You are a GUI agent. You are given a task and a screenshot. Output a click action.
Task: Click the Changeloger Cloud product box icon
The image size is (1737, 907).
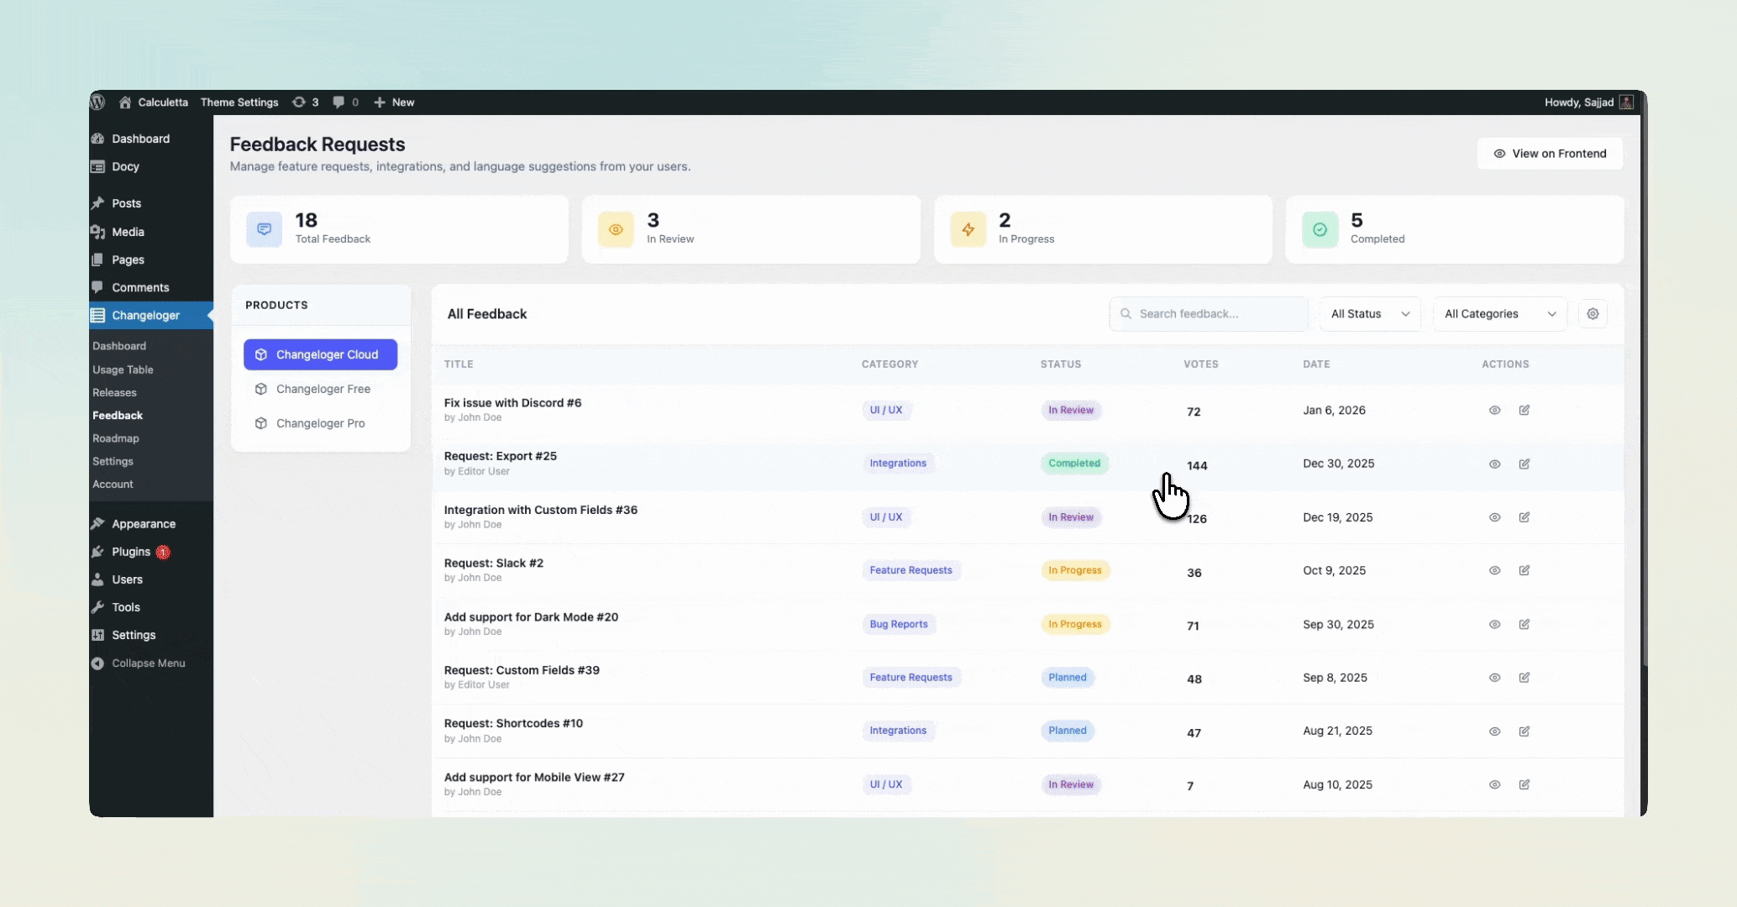[261, 354]
